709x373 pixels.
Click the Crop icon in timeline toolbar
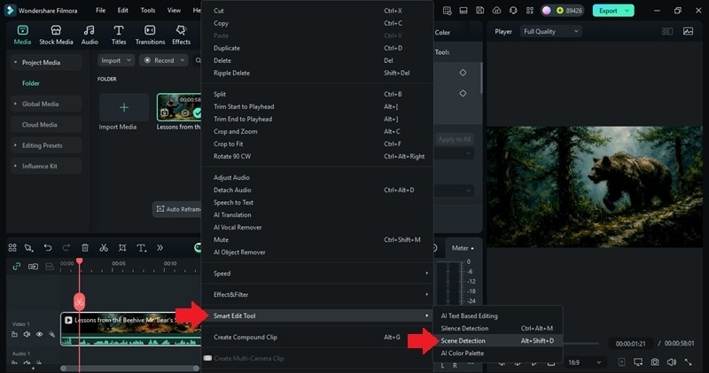click(122, 248)
